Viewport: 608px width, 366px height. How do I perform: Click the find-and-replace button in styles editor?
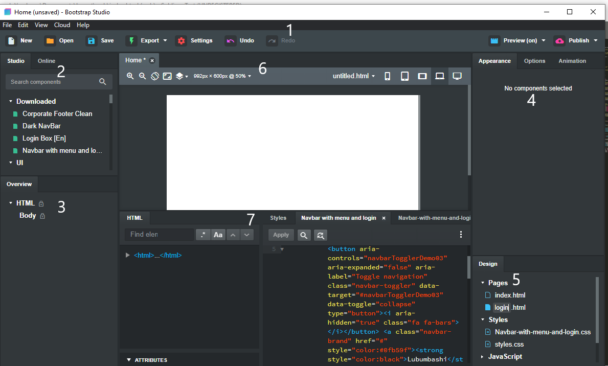point(320,235)
